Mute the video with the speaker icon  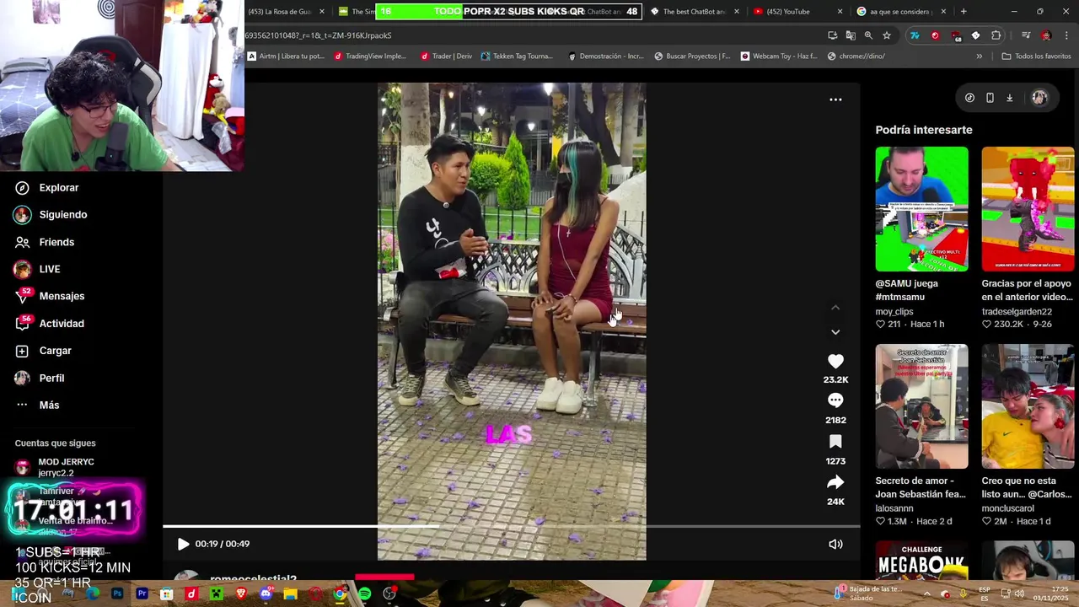click(835, 544)
